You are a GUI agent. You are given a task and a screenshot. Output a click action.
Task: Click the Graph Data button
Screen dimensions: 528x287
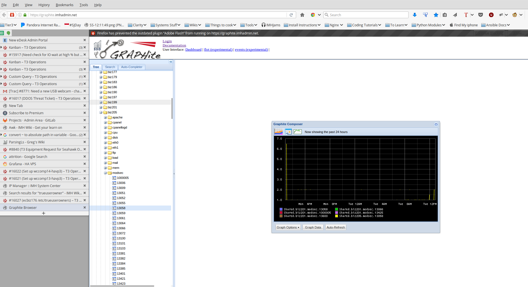coord(313,227)
